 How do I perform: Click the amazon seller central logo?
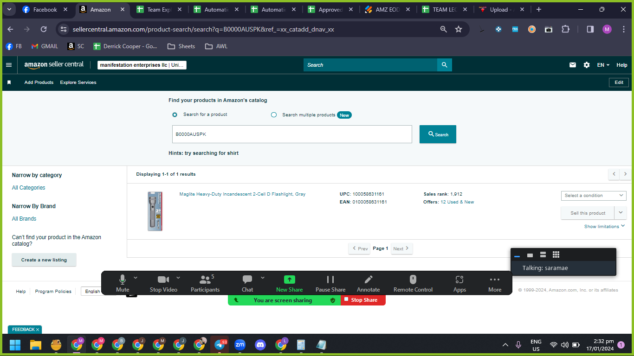(54, 65)
